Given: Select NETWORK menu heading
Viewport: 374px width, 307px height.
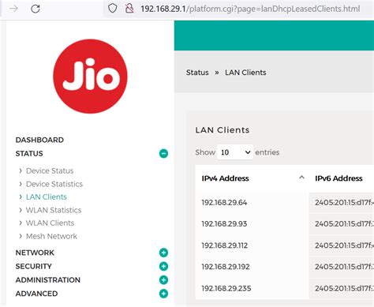Looking at the screenshot, I should click(35, 253).
